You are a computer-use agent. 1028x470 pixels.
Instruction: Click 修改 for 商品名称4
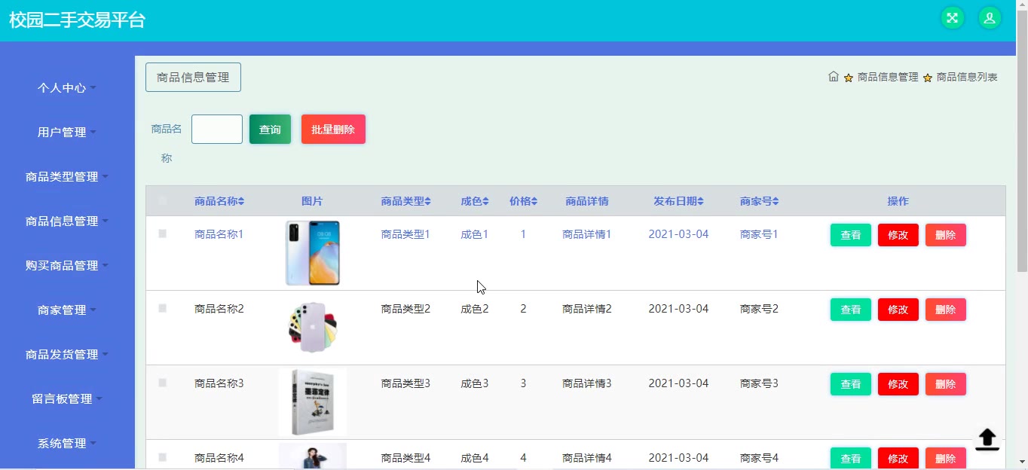click(x=898, y=458)
